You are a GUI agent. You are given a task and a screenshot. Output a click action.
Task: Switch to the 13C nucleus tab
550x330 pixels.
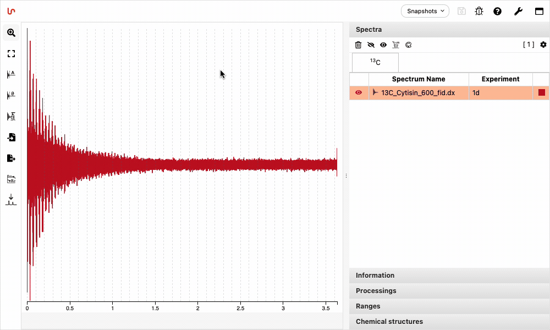[375, 62]
